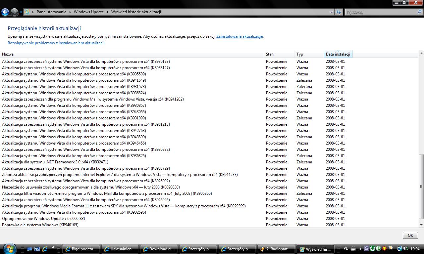Expand the quick launch overflow chevron
This screenshot has height=254, width=424.
tap(53, 247)
